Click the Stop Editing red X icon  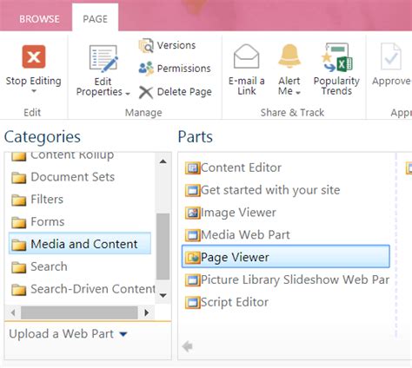pyautogui.click(x=34, y=56)
